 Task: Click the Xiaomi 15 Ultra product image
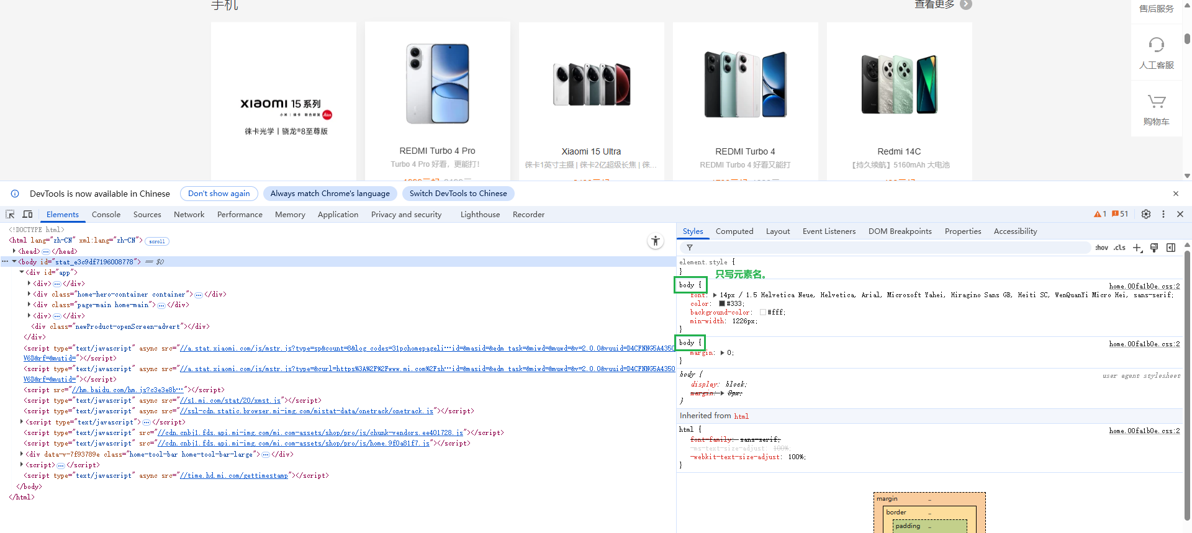pos(592,84)
